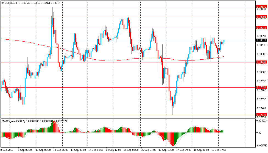Click the 1.17635 value on price axis
Viewport: 268px width, 153px height.
(x=261, y=99)
